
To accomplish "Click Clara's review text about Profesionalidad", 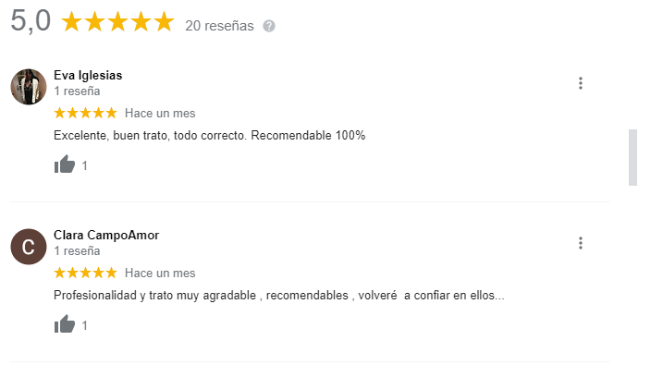I will [279, 296].
